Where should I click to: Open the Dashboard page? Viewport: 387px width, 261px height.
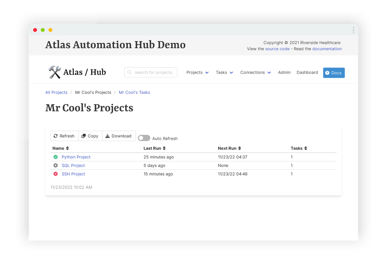pos(307,72)
